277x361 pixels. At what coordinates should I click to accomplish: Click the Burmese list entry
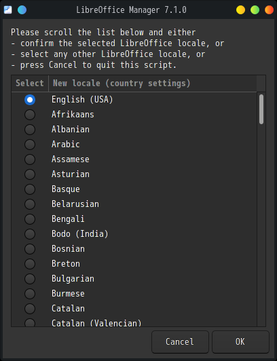coord(68,294)
